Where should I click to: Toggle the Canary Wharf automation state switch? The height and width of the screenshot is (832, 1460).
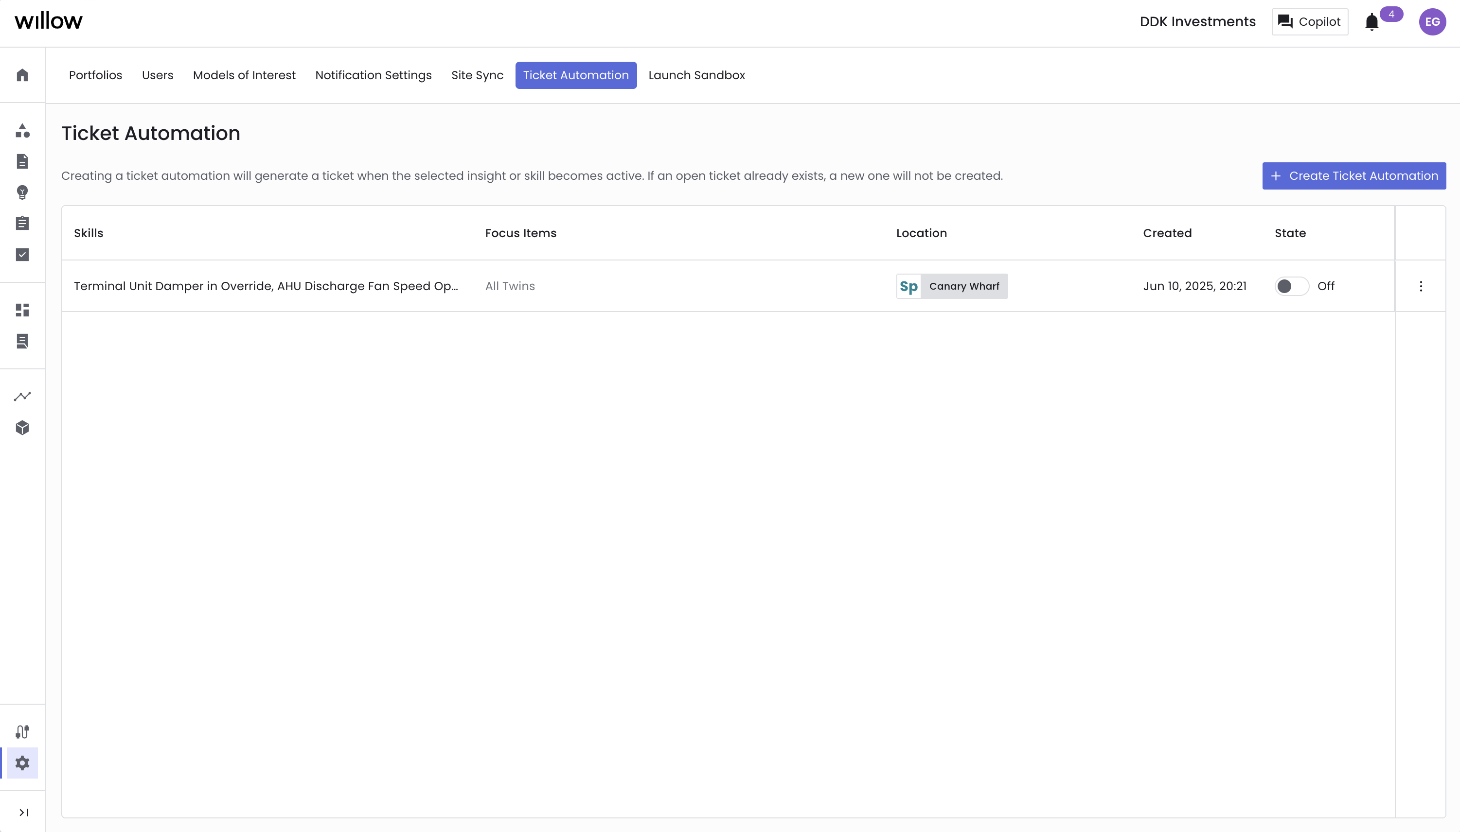coord(1291,286)
